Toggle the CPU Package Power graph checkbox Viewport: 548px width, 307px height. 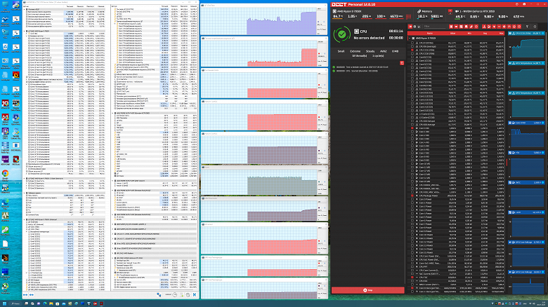[x=412, y=196]
